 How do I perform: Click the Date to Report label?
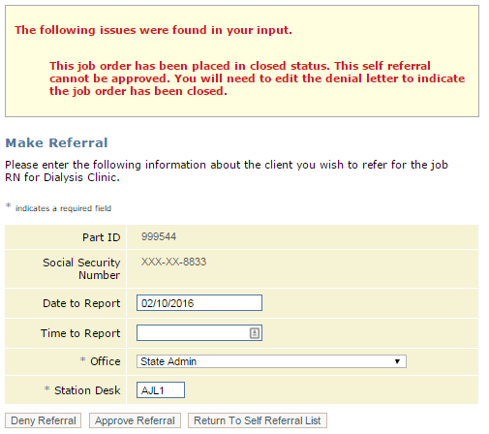coord(81,303)
